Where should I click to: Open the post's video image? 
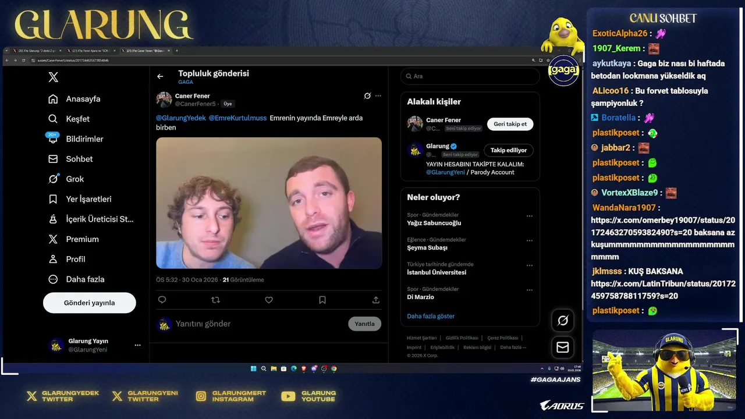[269, 203]
